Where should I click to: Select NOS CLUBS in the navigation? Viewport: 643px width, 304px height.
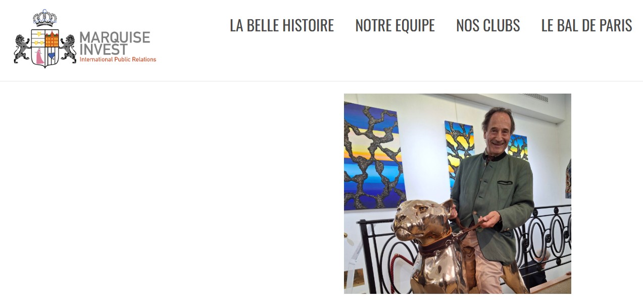coord(488,25)
